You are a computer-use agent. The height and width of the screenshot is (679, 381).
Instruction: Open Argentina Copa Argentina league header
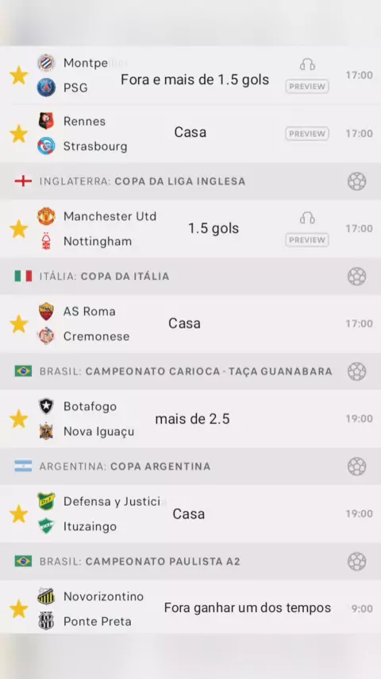point(190,467)
